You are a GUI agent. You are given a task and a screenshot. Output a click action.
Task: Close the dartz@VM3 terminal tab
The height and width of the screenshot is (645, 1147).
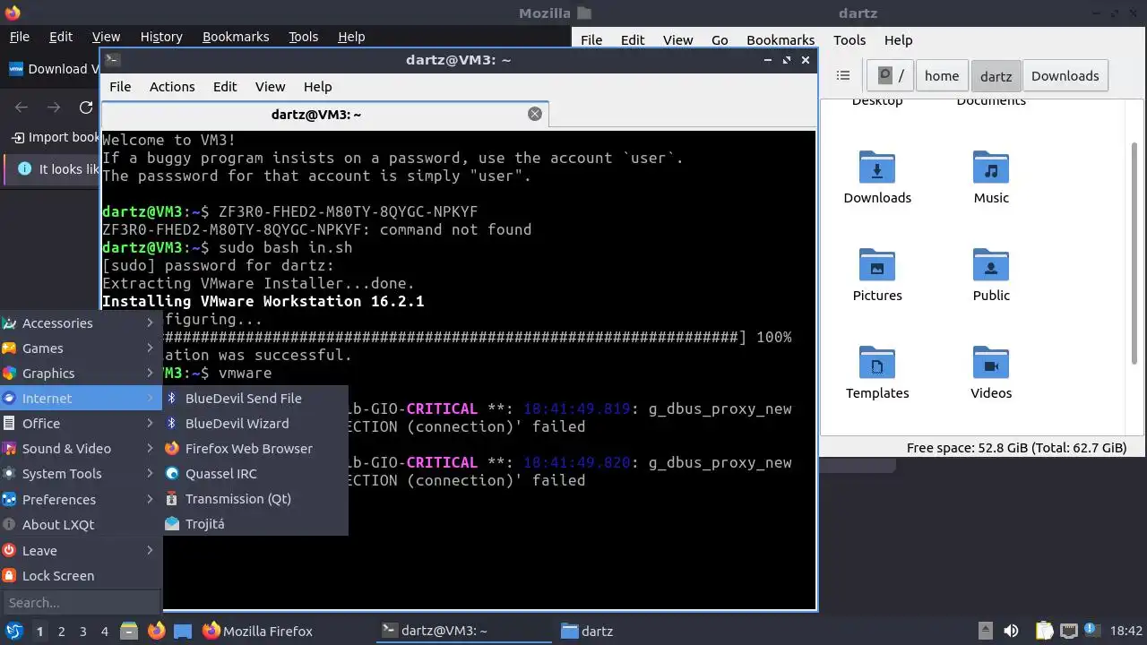[535, 114]
